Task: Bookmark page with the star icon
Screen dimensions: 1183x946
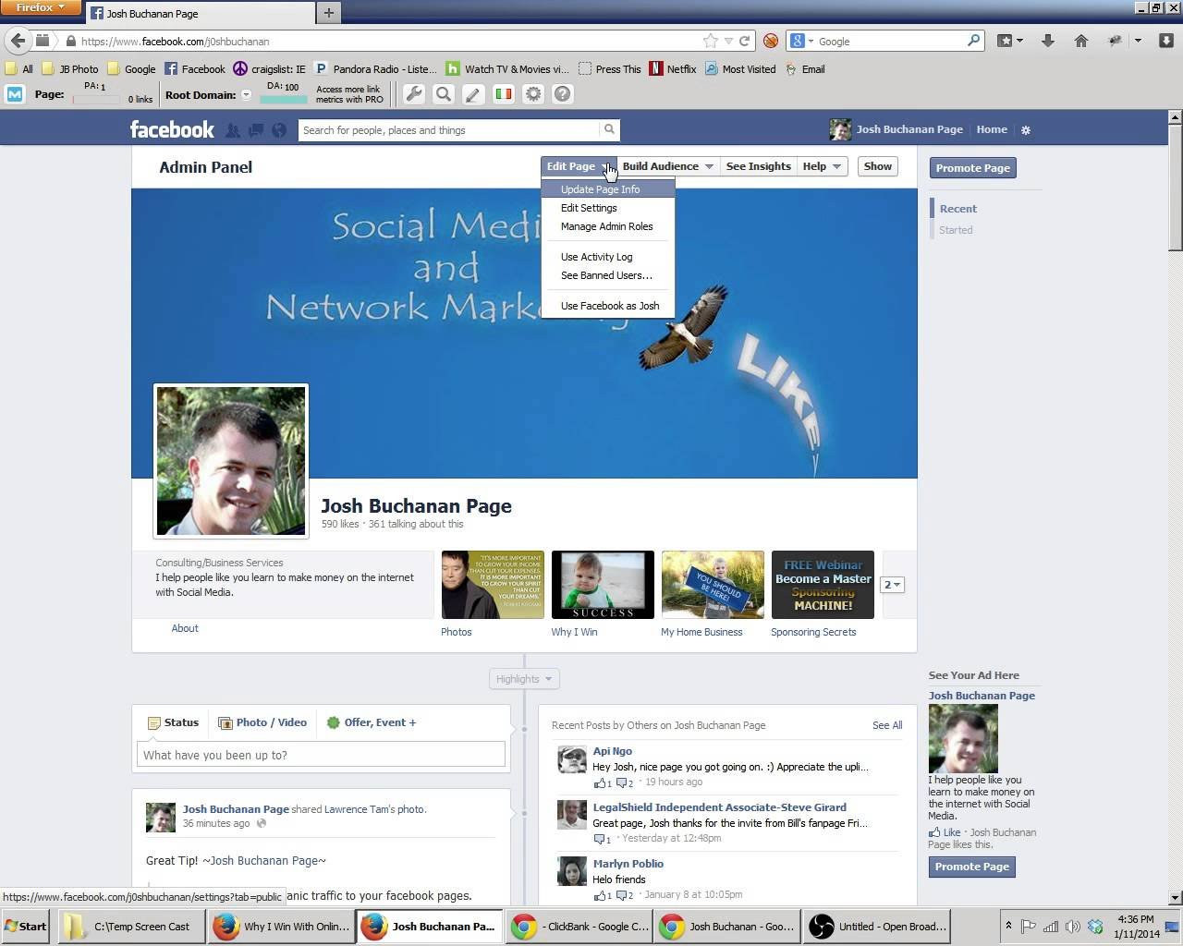Action: (710, 41)
